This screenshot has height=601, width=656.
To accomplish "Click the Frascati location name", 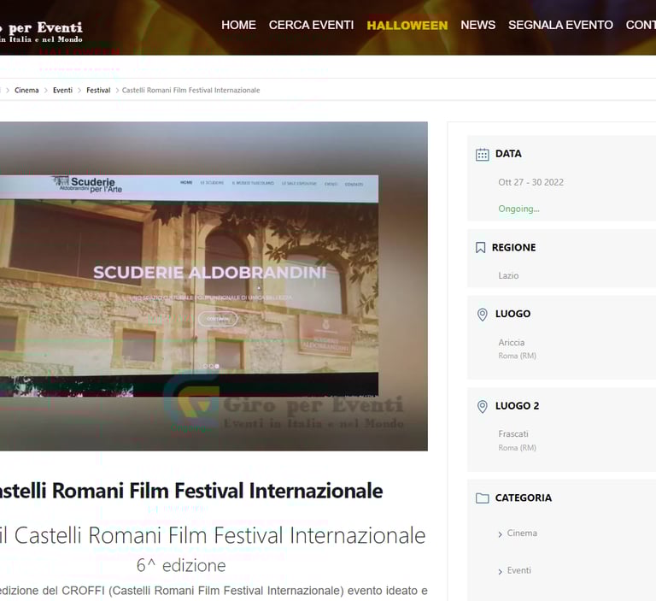I will click(513, 434).
